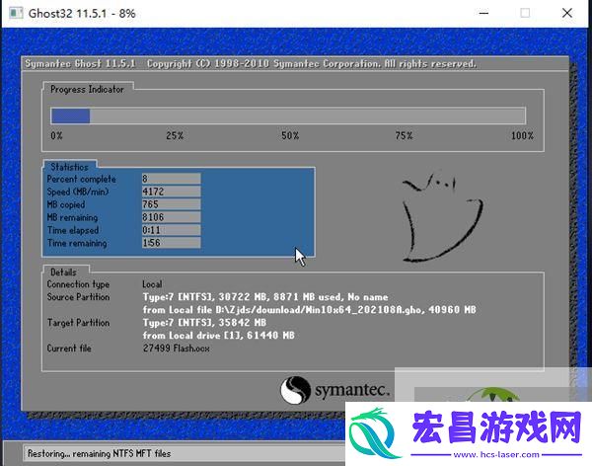This screenshot has height=466, width=592.
Task: Click the ghost mascot drawing
Action: [442, 217]
